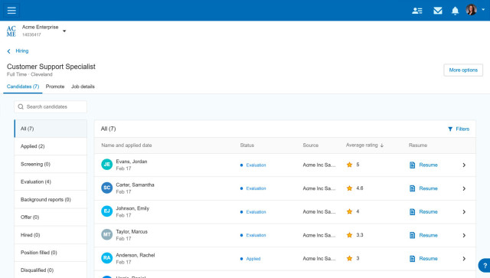Open candidate Evans, Jordan
The height and width of the screenshot is (278, 490).
click(131, 162)
